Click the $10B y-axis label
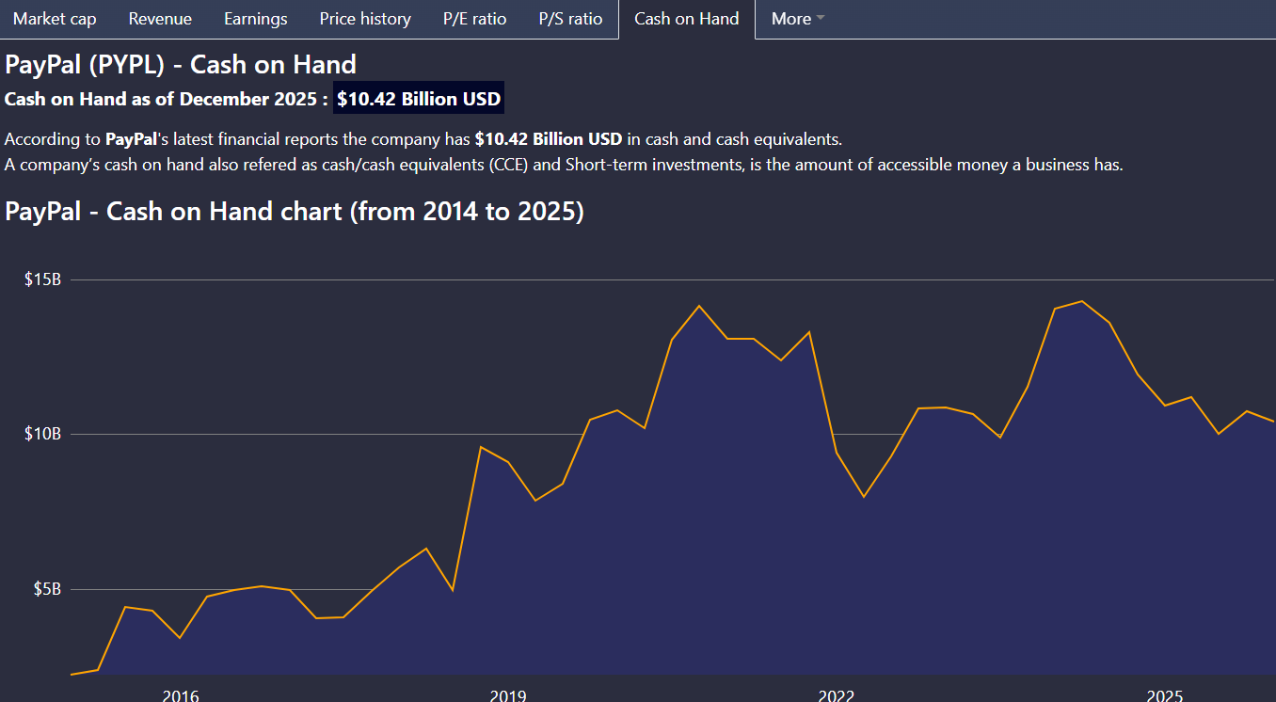1276x702 pixels. pos(42,434)
